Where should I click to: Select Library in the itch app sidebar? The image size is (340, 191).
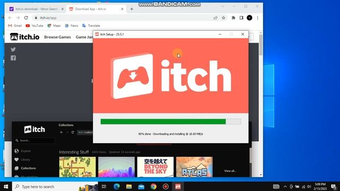pyautogui.click(x=22, y=160)
